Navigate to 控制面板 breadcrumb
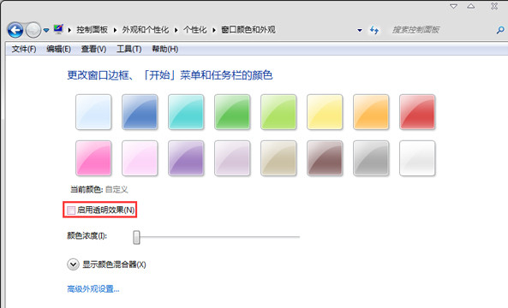This screenshot has height=308, width=508. (x=92, y=30)
